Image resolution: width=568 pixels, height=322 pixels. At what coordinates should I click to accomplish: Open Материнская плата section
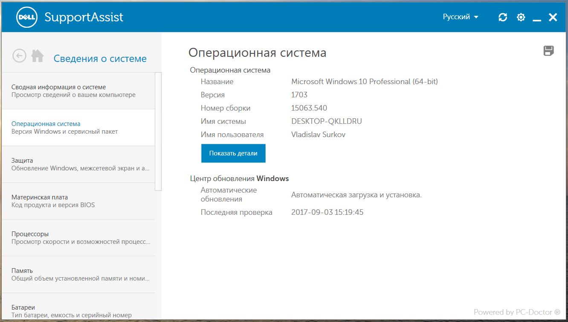click(x=78, y=201)
